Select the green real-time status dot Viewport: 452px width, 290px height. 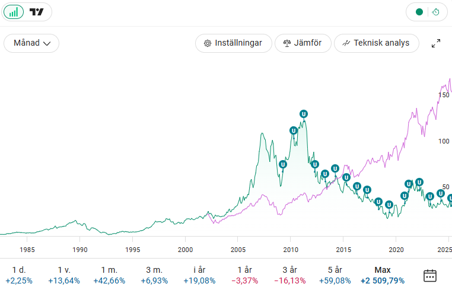pyautogui.click(x=419, y=12)
